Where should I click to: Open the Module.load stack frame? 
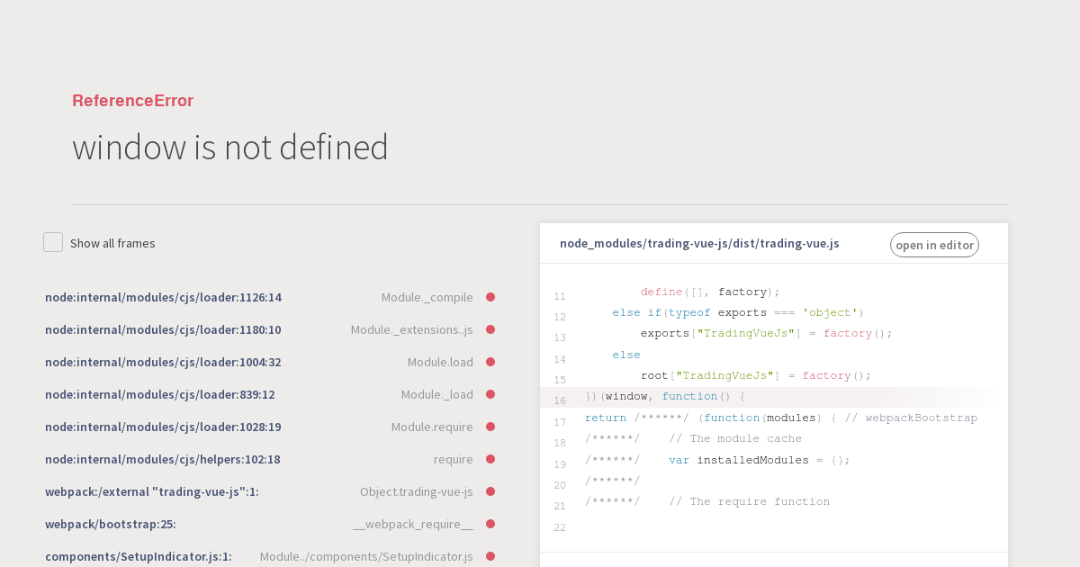259,362
